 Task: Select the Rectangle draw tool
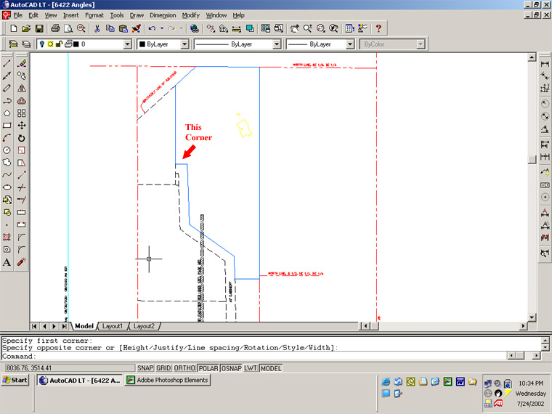[7, 126]
